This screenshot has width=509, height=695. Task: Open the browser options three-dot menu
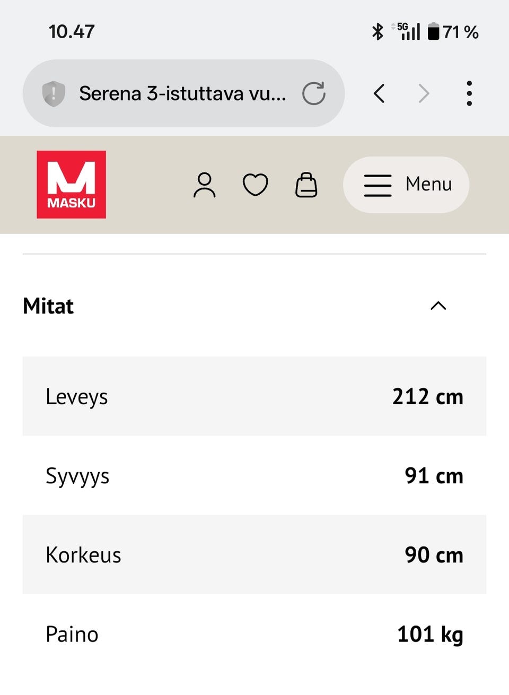[469, 93]
